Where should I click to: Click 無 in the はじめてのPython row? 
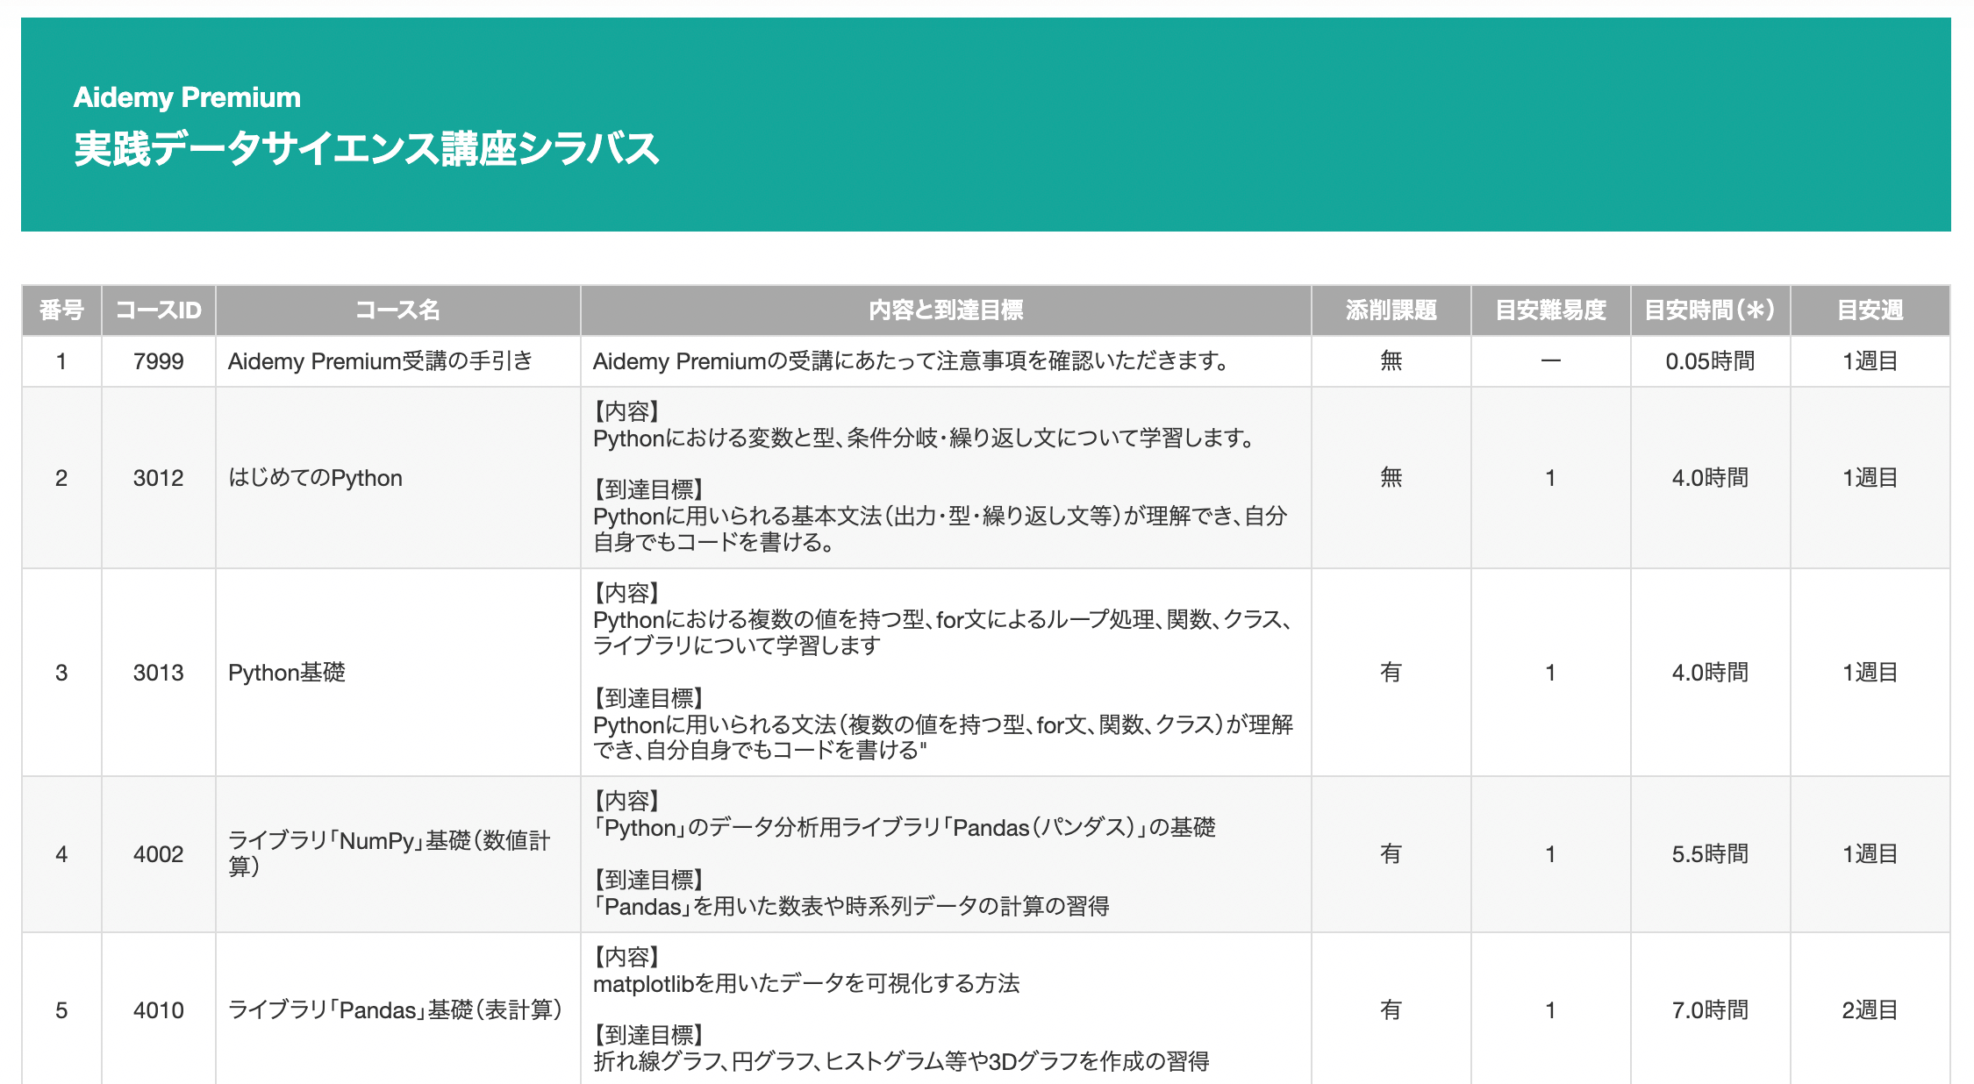1391,478
